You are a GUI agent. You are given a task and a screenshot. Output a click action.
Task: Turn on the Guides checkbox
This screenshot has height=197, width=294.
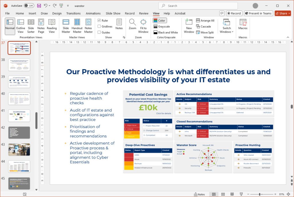point(99,32)
